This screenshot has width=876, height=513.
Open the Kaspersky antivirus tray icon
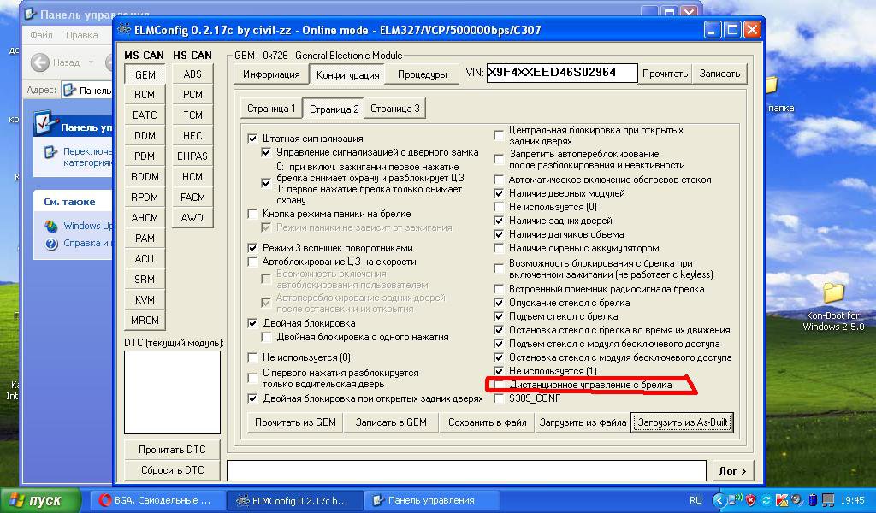point(782,500)
